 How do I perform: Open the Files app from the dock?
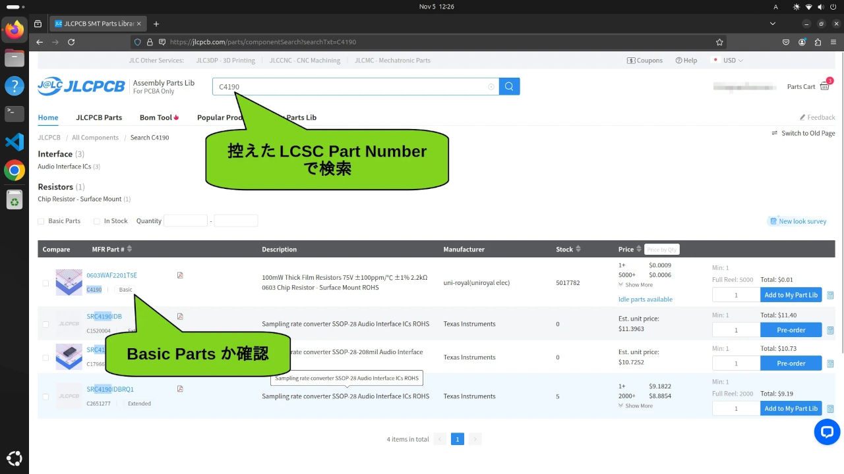[x=15, y=58]
